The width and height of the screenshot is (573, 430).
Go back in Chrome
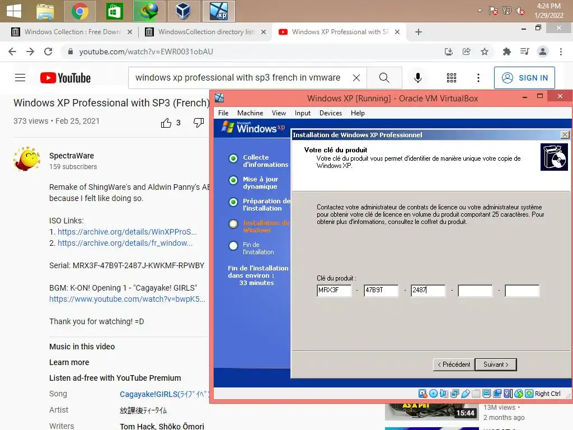[12, 52]
